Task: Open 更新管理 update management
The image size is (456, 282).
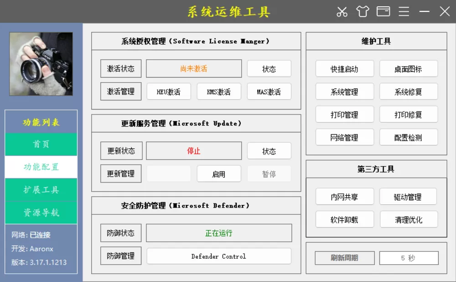Action: [x=120, y=173]
